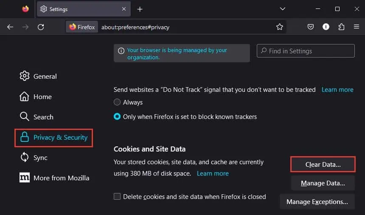Click the Manage Exceptions button
Viewport: 365px width, 215px height.
[317, 202]
